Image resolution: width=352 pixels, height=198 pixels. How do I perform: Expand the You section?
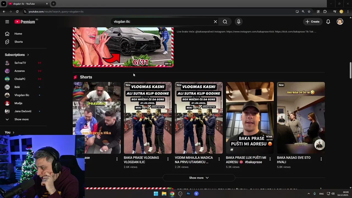(10, 132)
